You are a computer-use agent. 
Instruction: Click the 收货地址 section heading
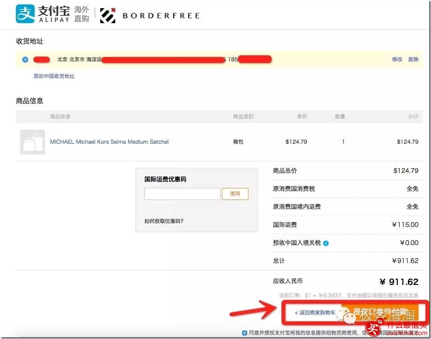(30, 41)
